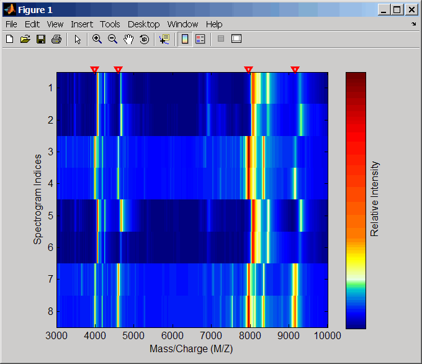Expand the Tools menu
The height and width of the screenshot is (364, 422).
pos(110,24)
